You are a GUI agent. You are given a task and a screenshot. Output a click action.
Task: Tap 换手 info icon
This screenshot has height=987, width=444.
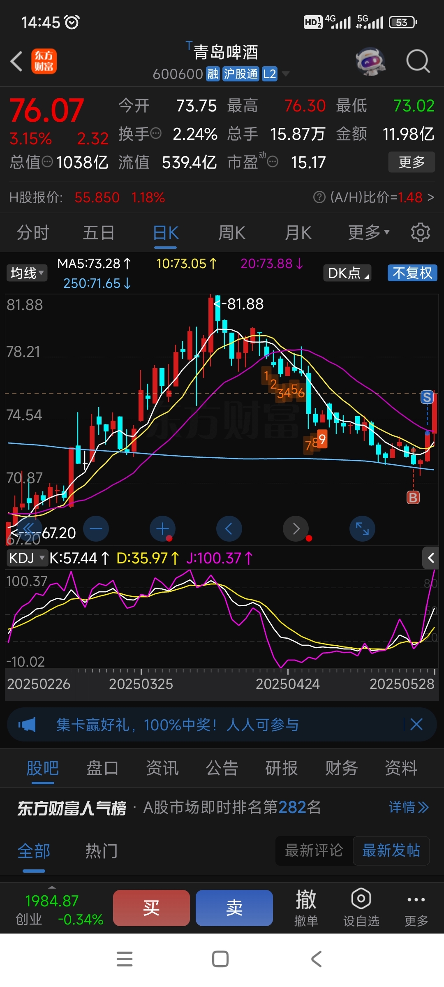156,133
